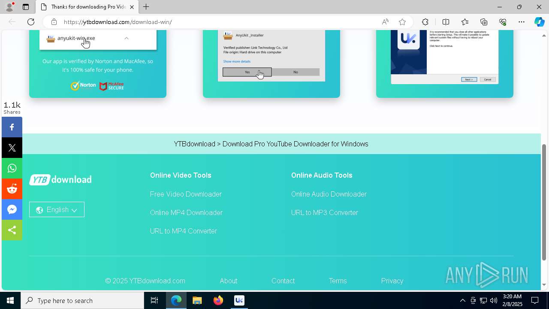Open URL to MP3 Converter link
Viewport: 549px width, 309px height.
pos(325,212)
